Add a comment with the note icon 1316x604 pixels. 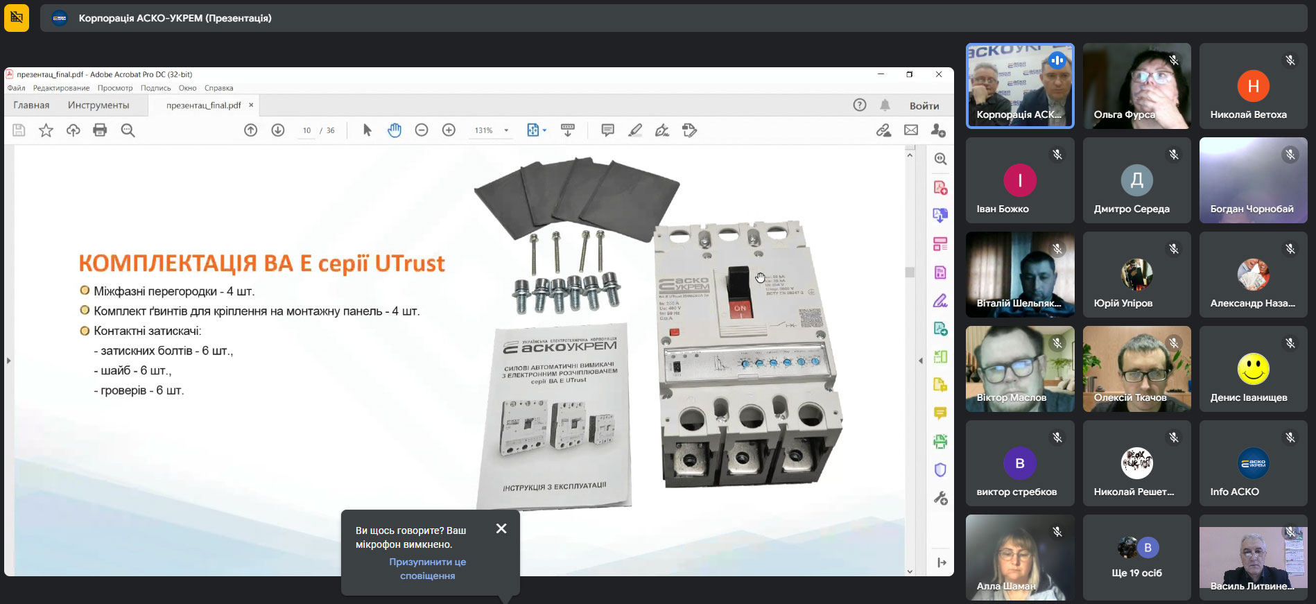pos(608,130)
